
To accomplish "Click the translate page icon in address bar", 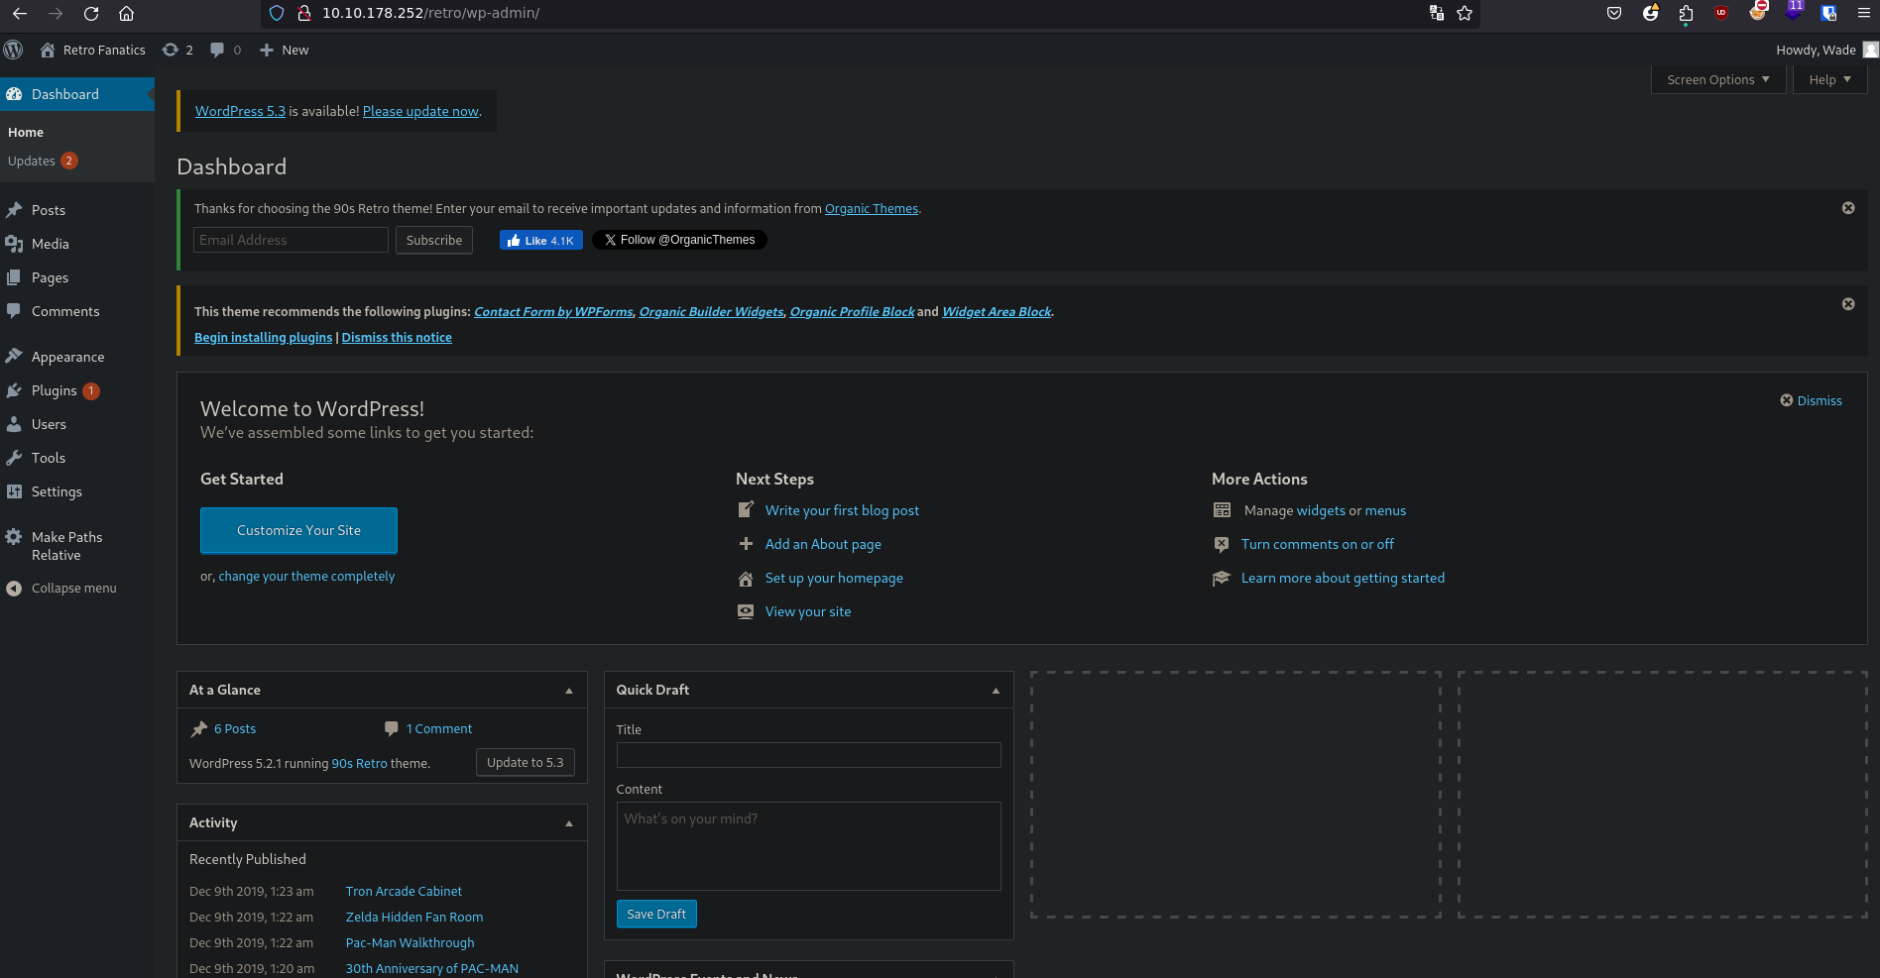I will click(x=1437, y=13).
